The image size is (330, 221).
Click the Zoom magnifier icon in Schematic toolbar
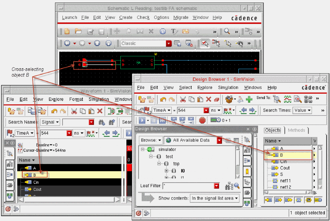227,31
